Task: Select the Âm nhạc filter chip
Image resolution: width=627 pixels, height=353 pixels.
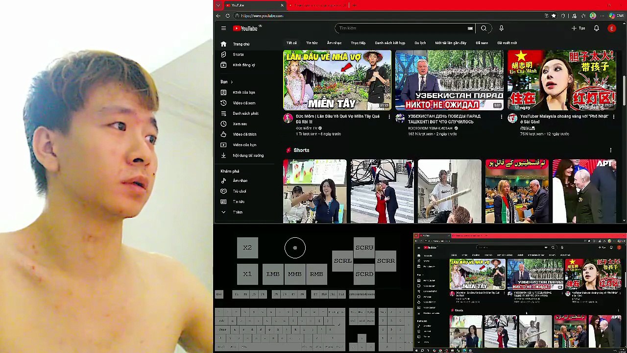Action: (x=334, y=43)
